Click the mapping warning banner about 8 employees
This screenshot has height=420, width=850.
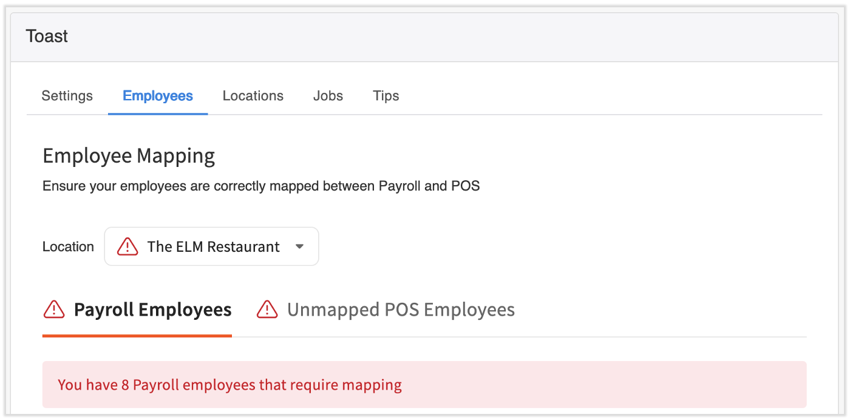coord(229,384)
